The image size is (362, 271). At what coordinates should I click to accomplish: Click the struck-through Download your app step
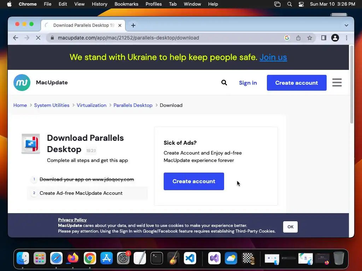pos(87,179)
